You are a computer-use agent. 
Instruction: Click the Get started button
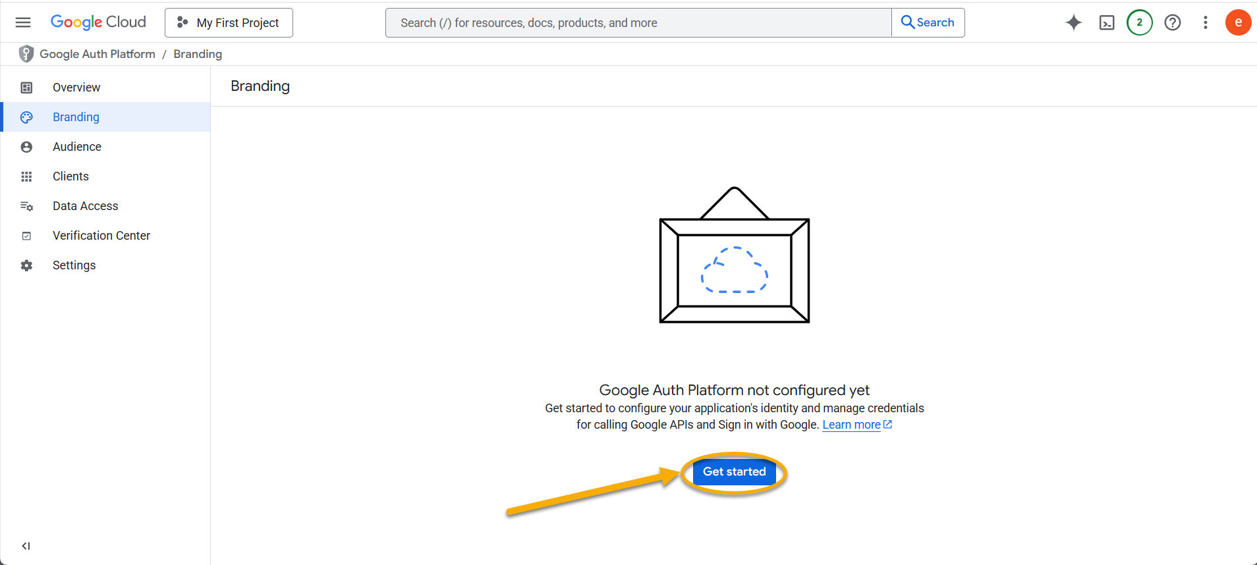[x=734, y=472]
